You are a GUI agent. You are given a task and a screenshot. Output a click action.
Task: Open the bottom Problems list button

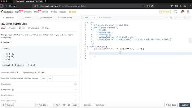[x=7, y=105]
